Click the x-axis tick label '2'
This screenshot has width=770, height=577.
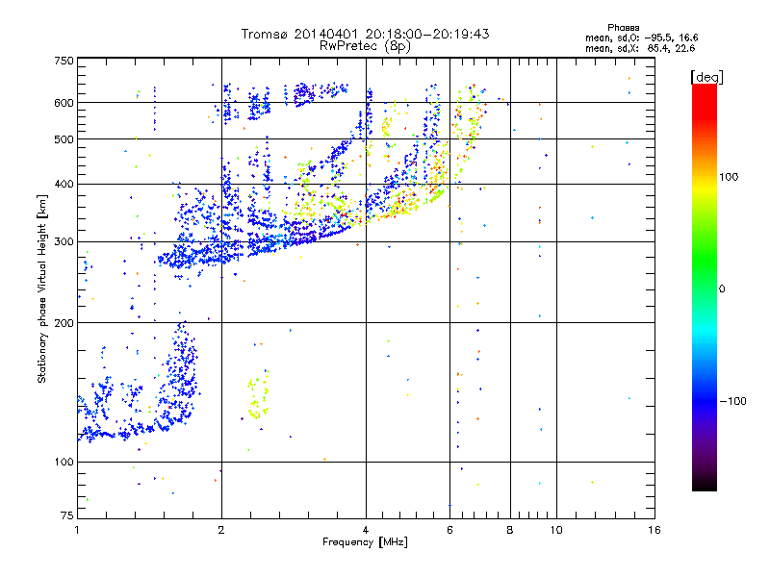point(221,530)
